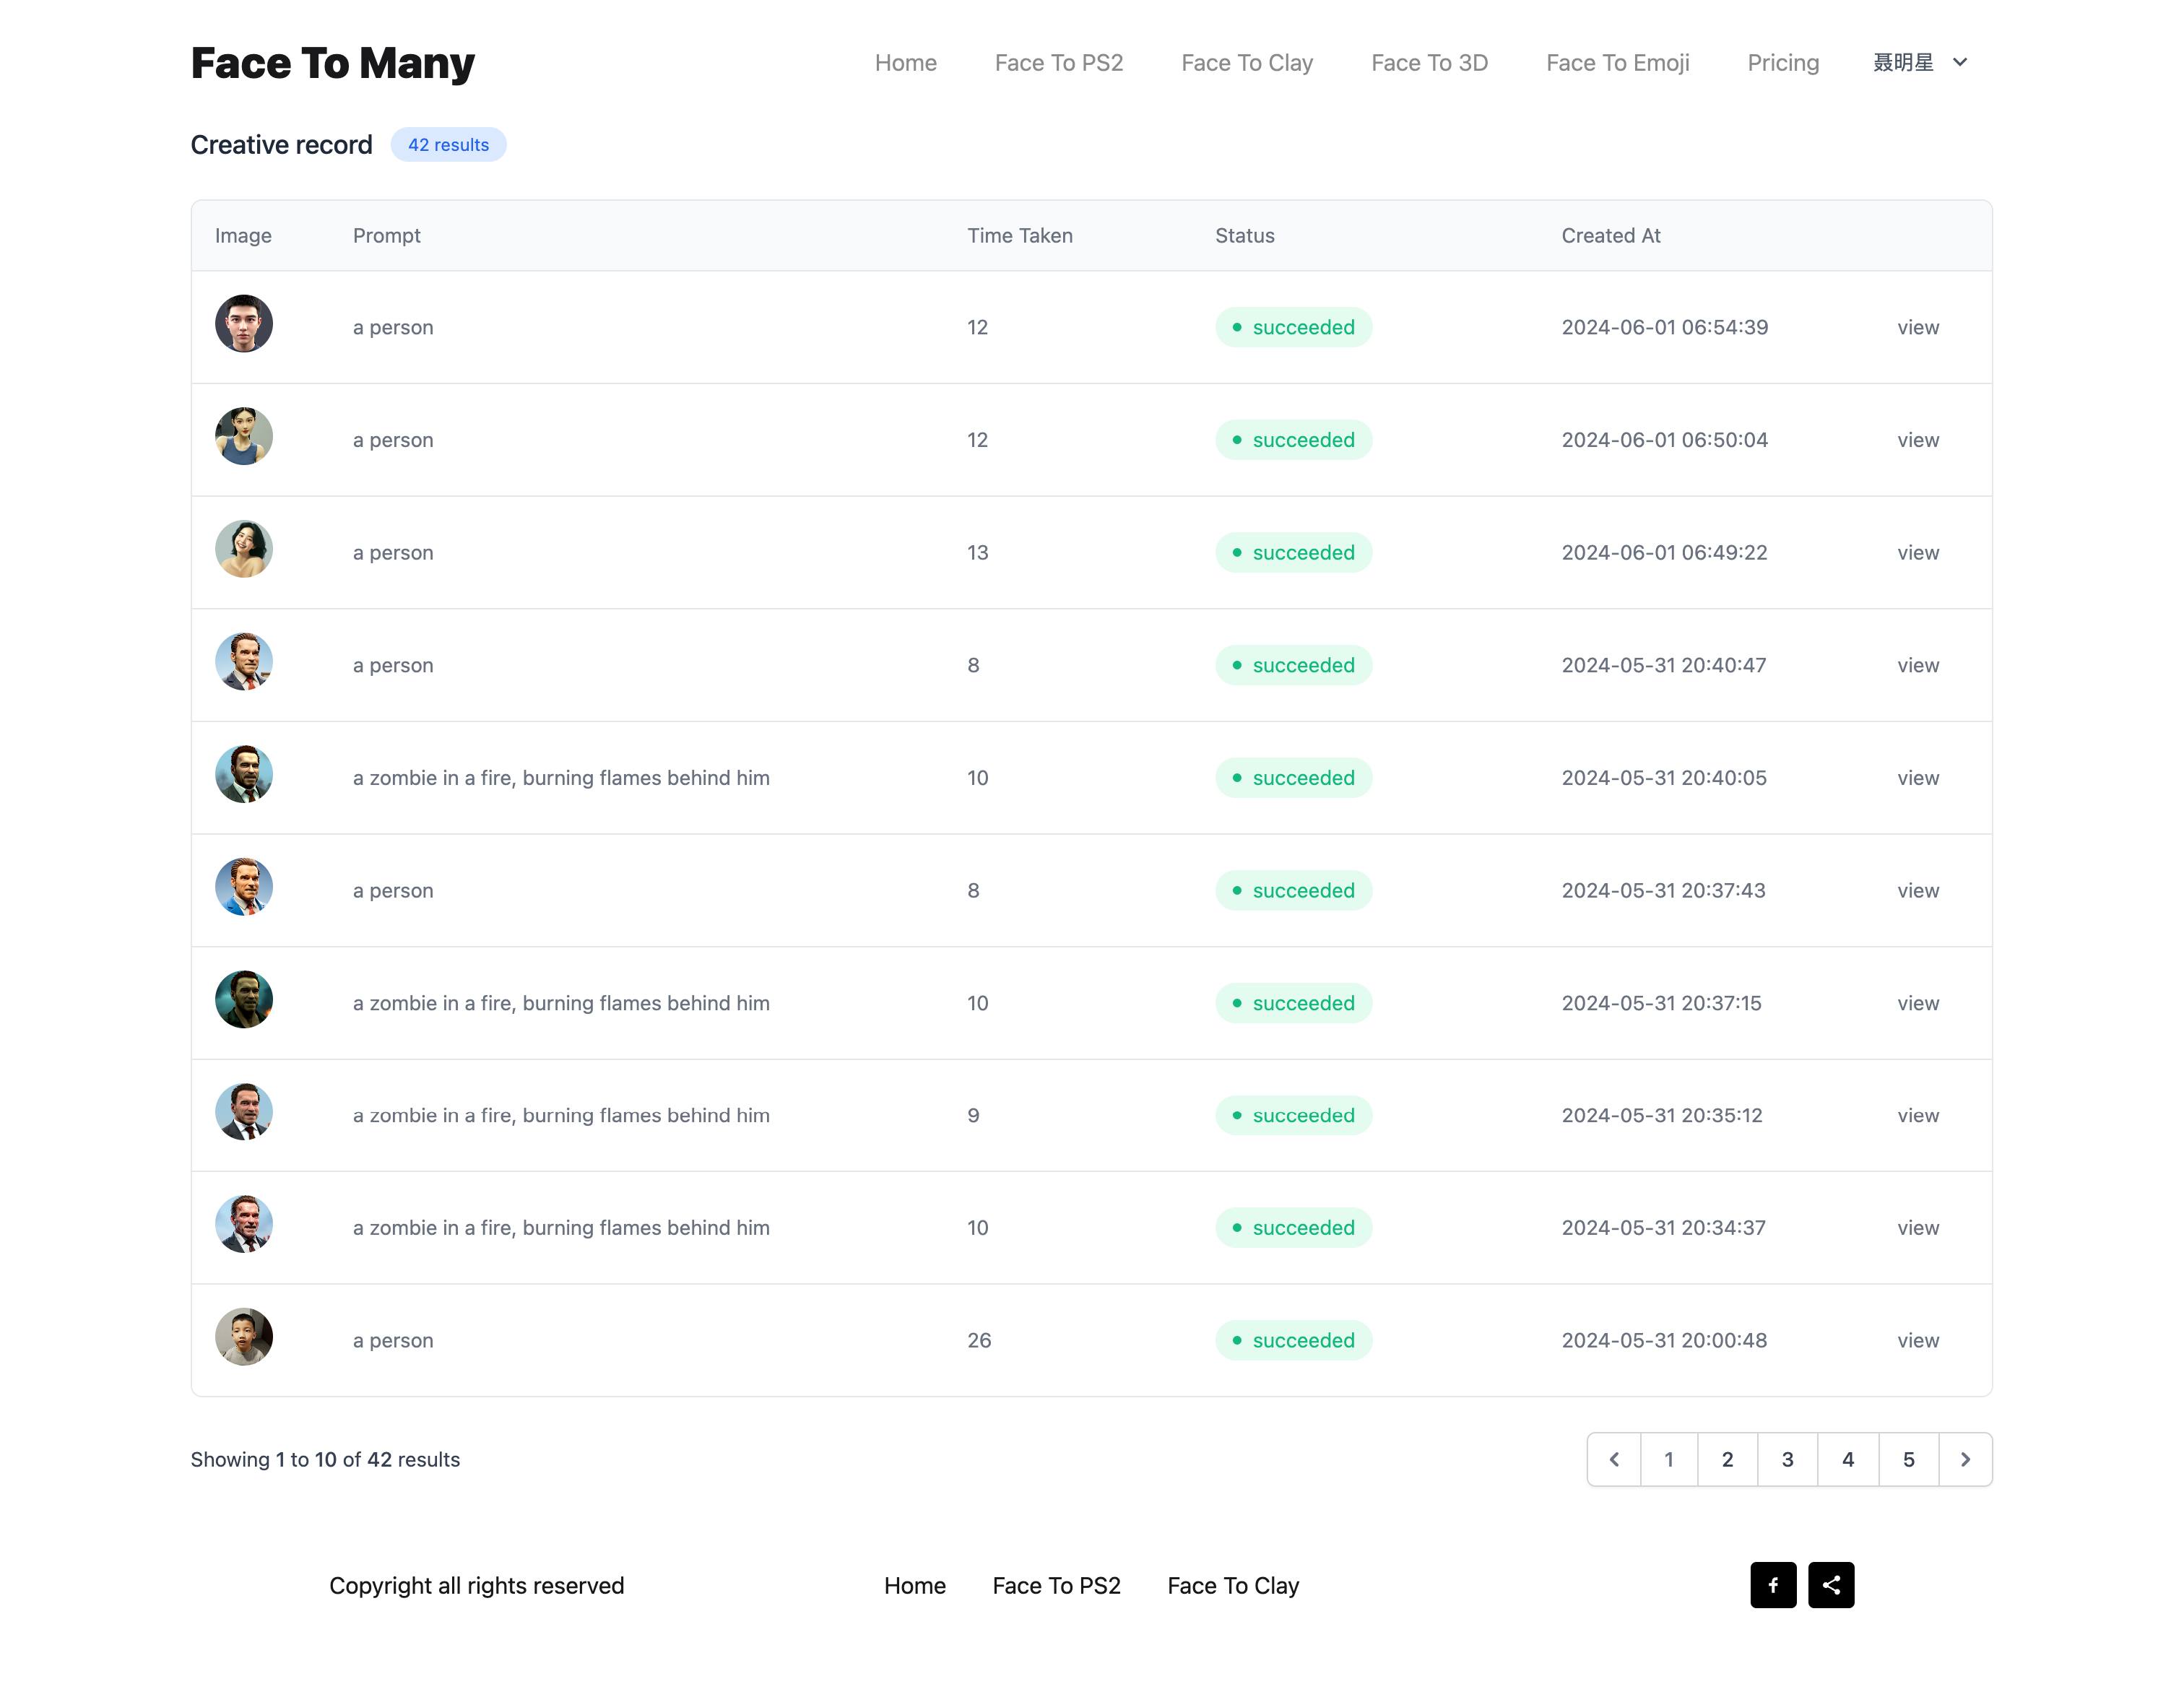Viewport: 2184px width, 1684px height.
Task: Open the user account dropdown arrow
Action: 1960,62
